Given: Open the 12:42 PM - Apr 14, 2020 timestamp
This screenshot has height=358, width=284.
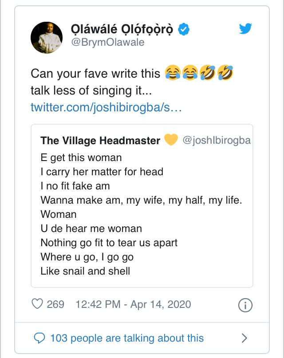Looking at the screenshot, I should [x=133, y=304].
